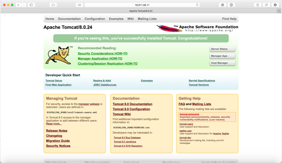The width and height of the screenshot is (282, 163).
Task: Reload the page with the refresh icon
Action: [197, 5]
